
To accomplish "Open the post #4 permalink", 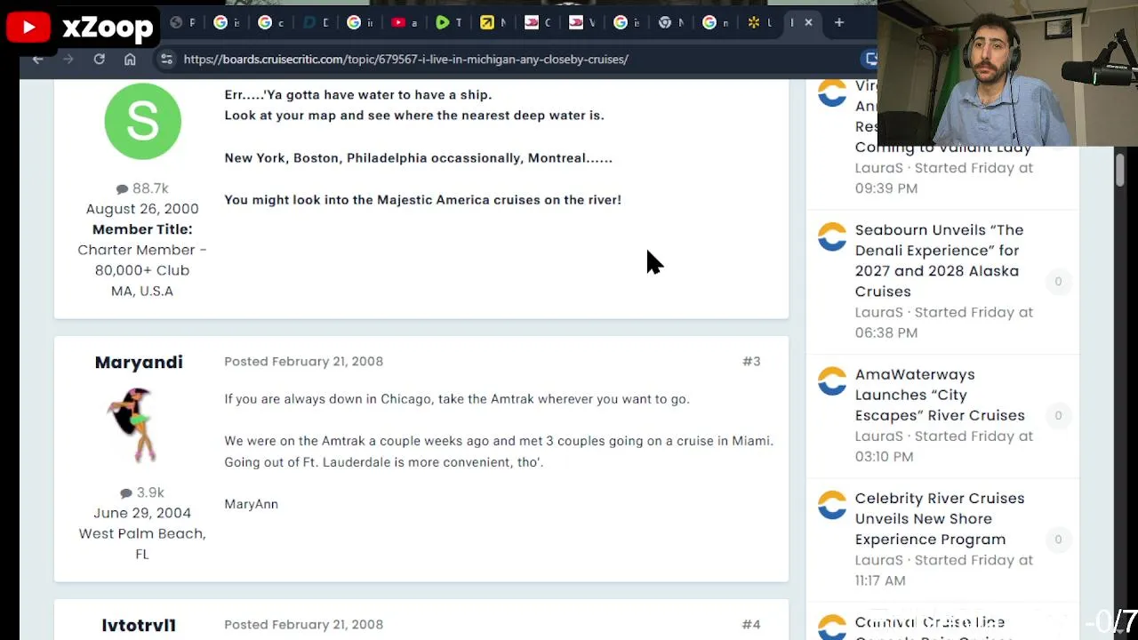I will [x=751, y=624].
